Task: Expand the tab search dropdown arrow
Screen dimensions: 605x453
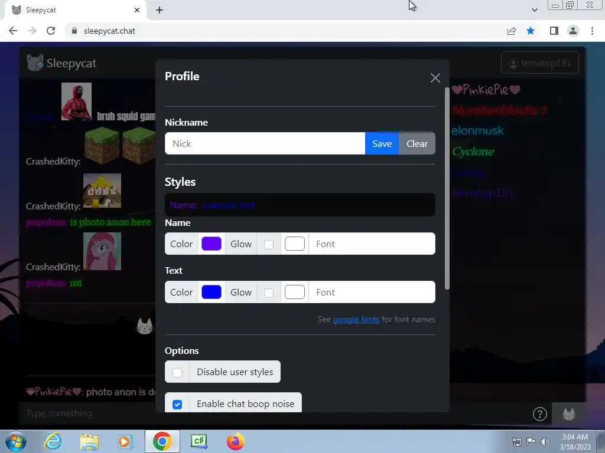Action: (534, 10)
